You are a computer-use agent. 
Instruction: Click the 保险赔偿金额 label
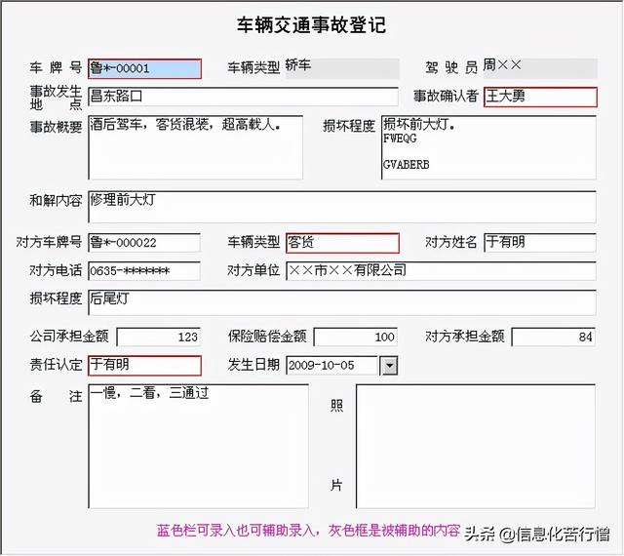click(x=267, y=337)
